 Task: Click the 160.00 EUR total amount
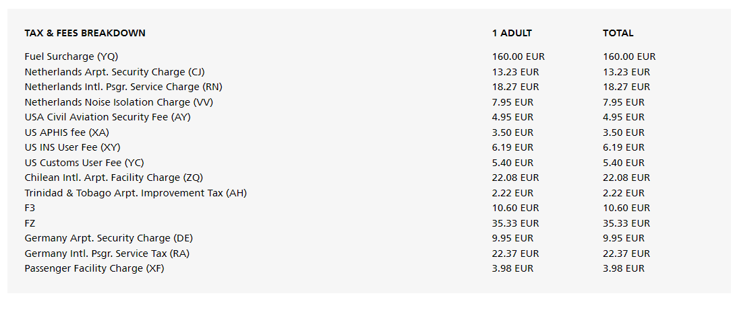(629, 56)
